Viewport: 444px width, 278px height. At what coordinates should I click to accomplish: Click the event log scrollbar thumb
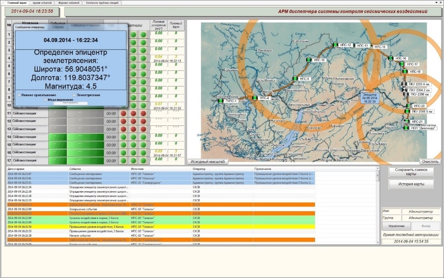[x=378, y=176]
